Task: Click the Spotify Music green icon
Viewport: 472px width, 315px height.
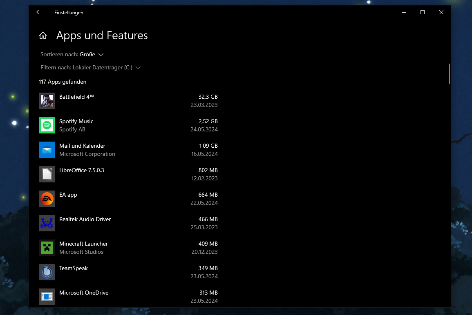Action: 47,125
